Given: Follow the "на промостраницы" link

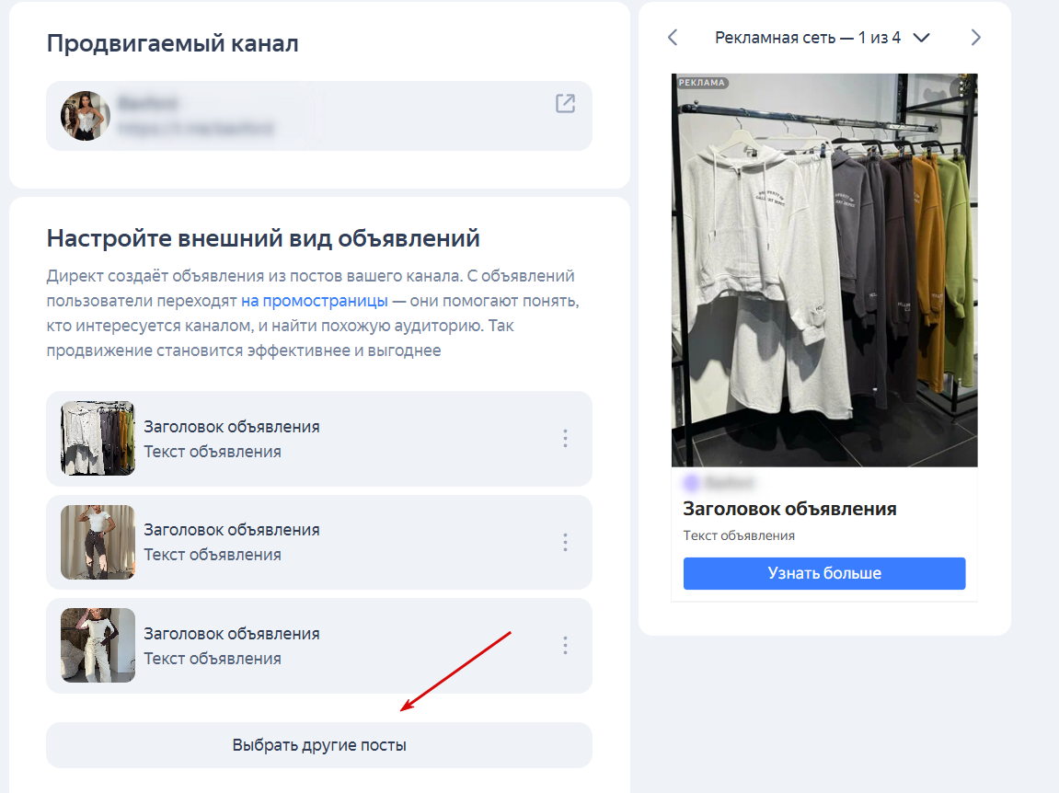Looking at the screenshot, I should [x=314, y=301].
